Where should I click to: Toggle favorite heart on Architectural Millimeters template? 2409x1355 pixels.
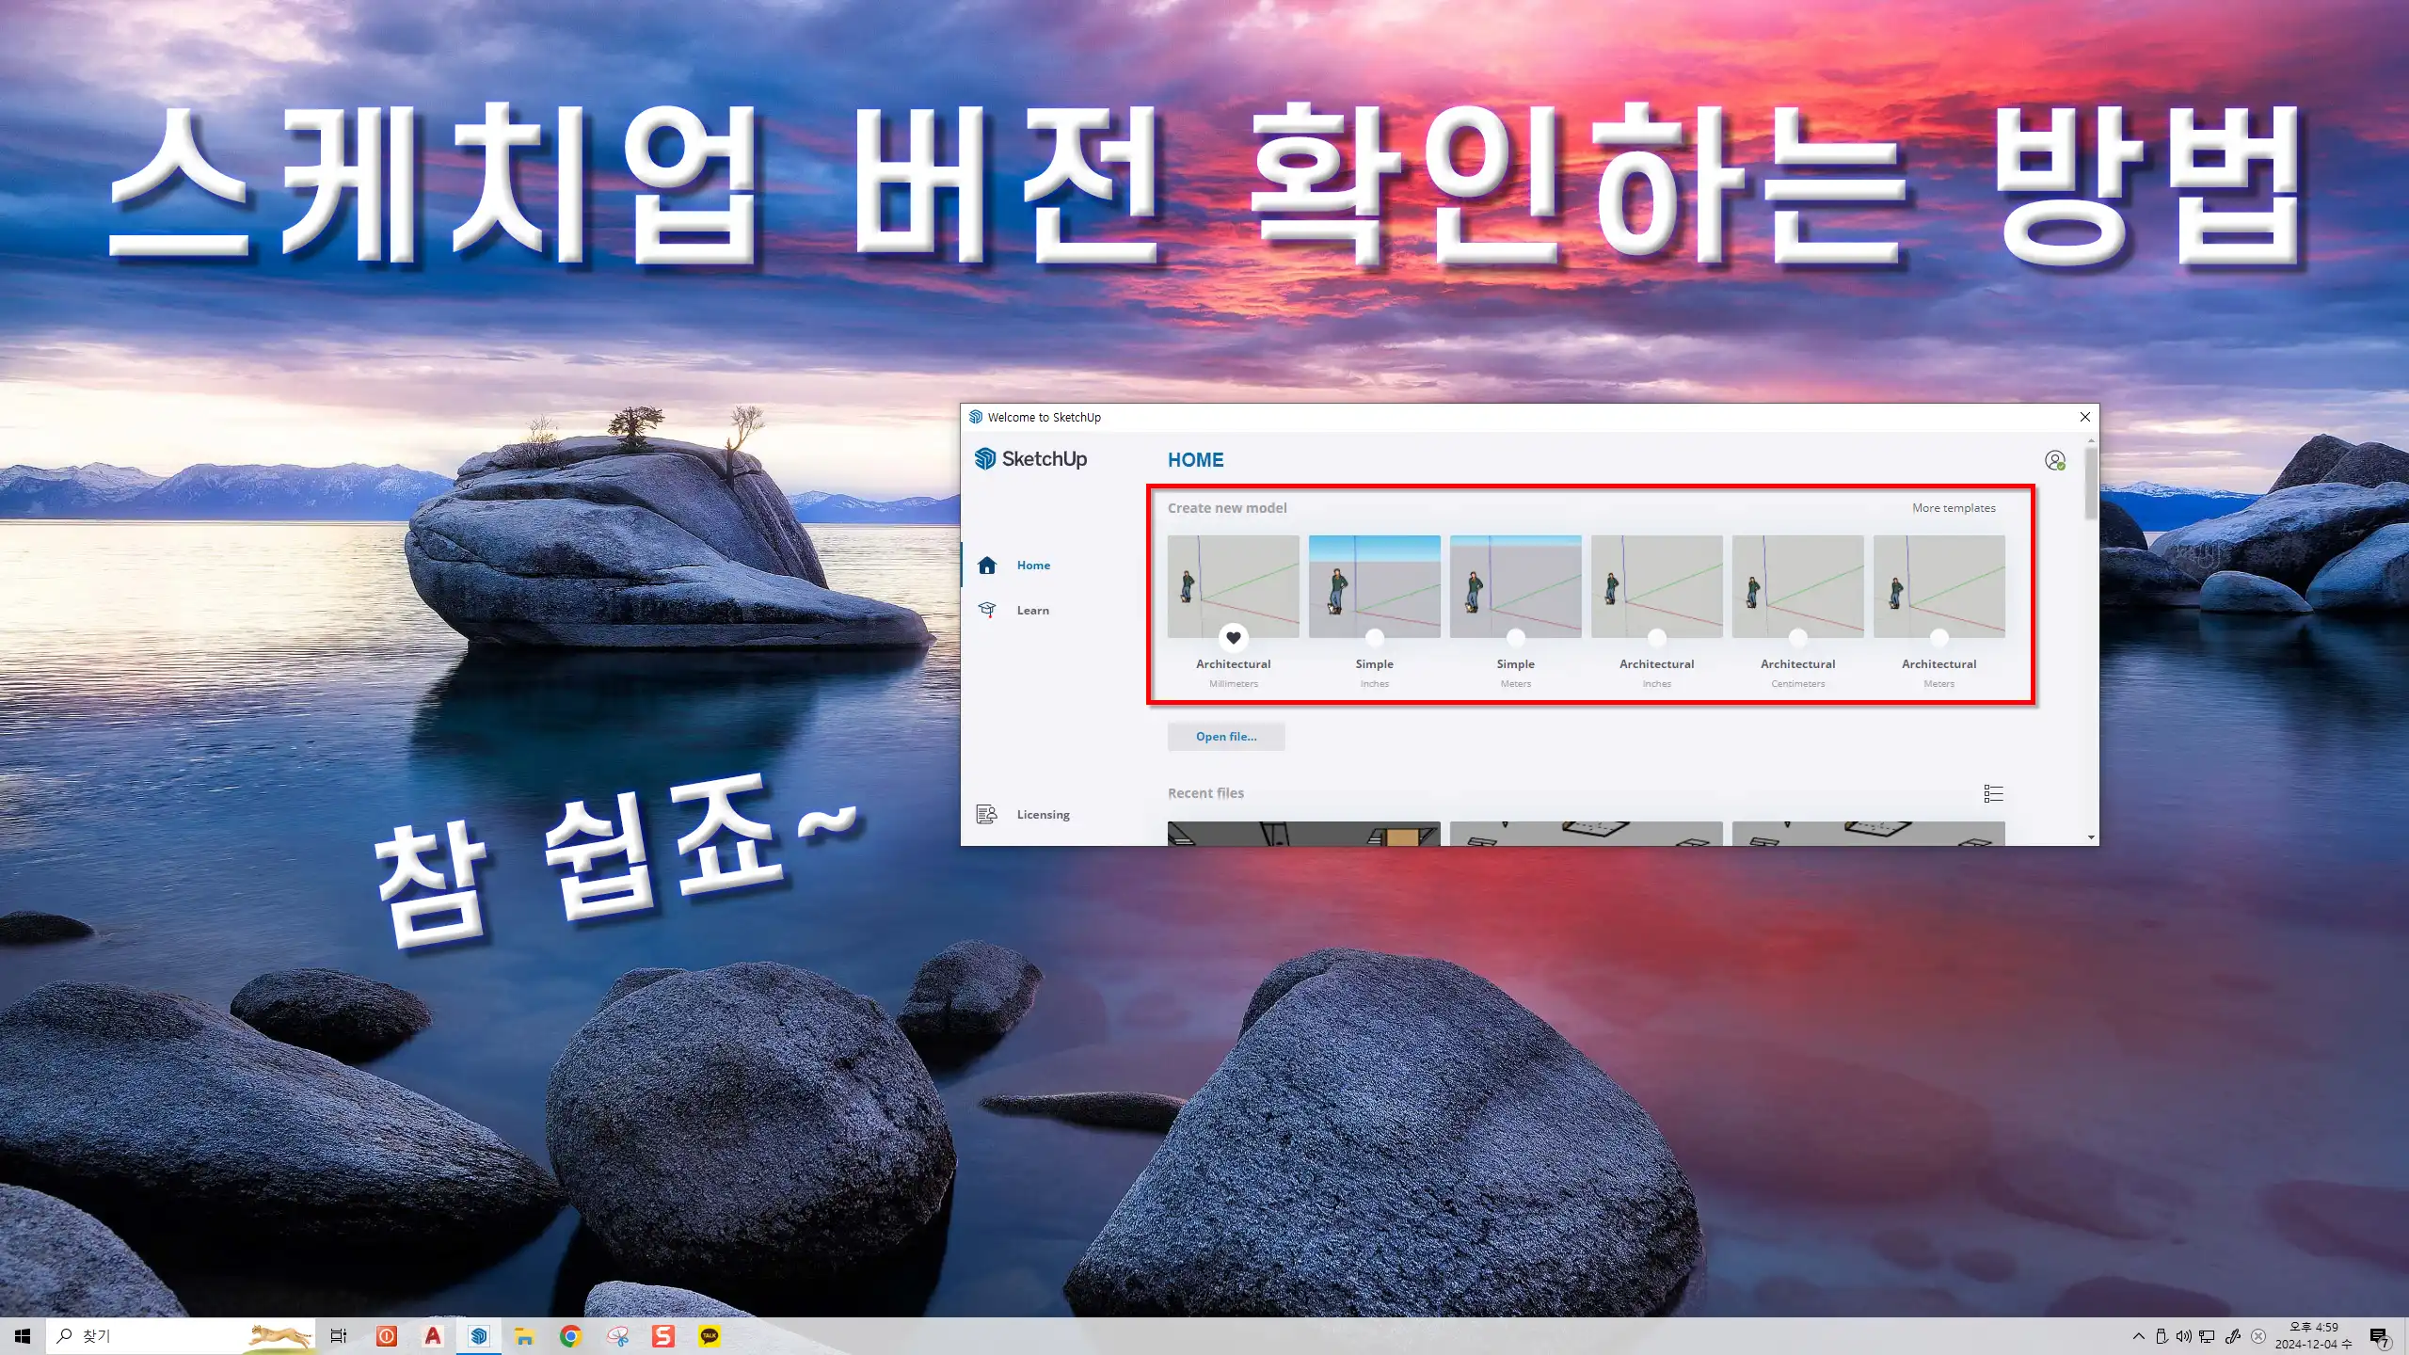(x=1233, y=638)
